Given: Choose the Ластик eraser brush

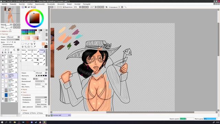Looking at the screenshot, I should click(30, 55).
